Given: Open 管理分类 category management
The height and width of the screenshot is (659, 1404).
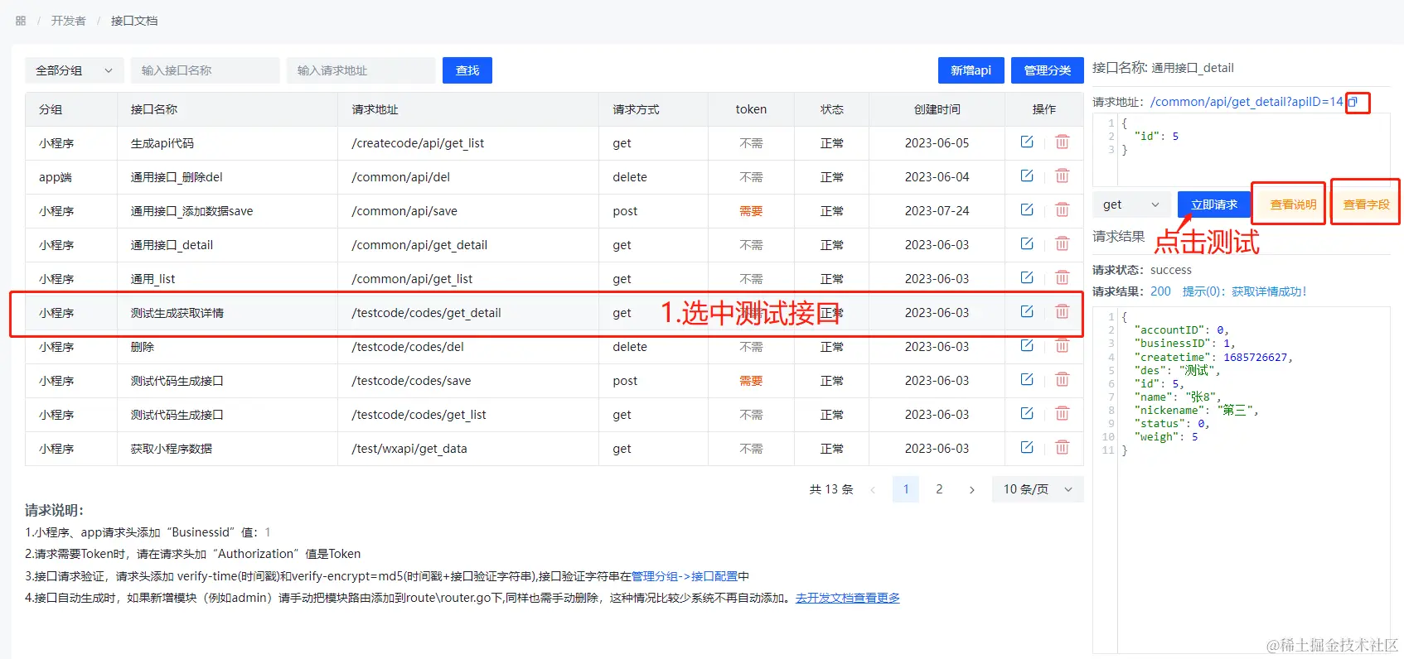Looking at the screenshot, I should click(1048, 70).
